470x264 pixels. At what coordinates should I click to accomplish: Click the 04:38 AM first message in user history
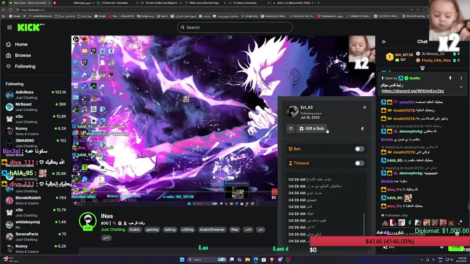tap(310, 180)
